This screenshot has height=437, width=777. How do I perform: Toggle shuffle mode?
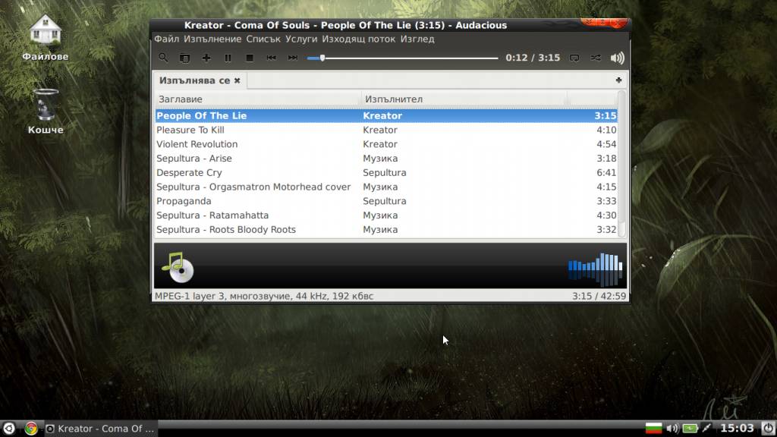tap(596, 58)
